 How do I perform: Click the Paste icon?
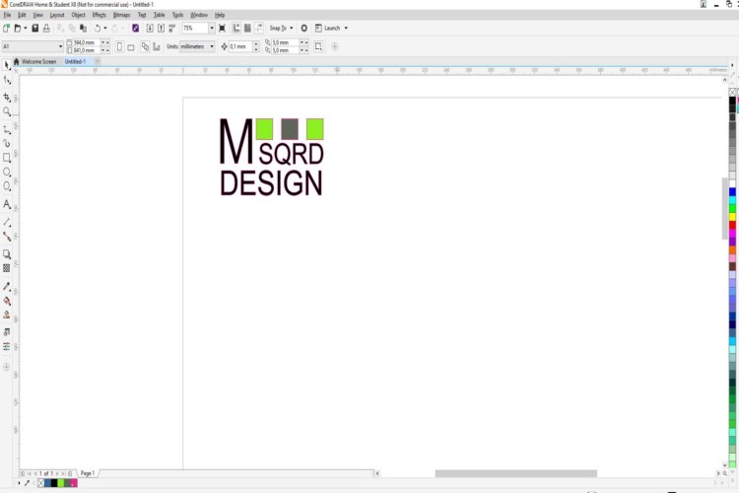point(83,29)
